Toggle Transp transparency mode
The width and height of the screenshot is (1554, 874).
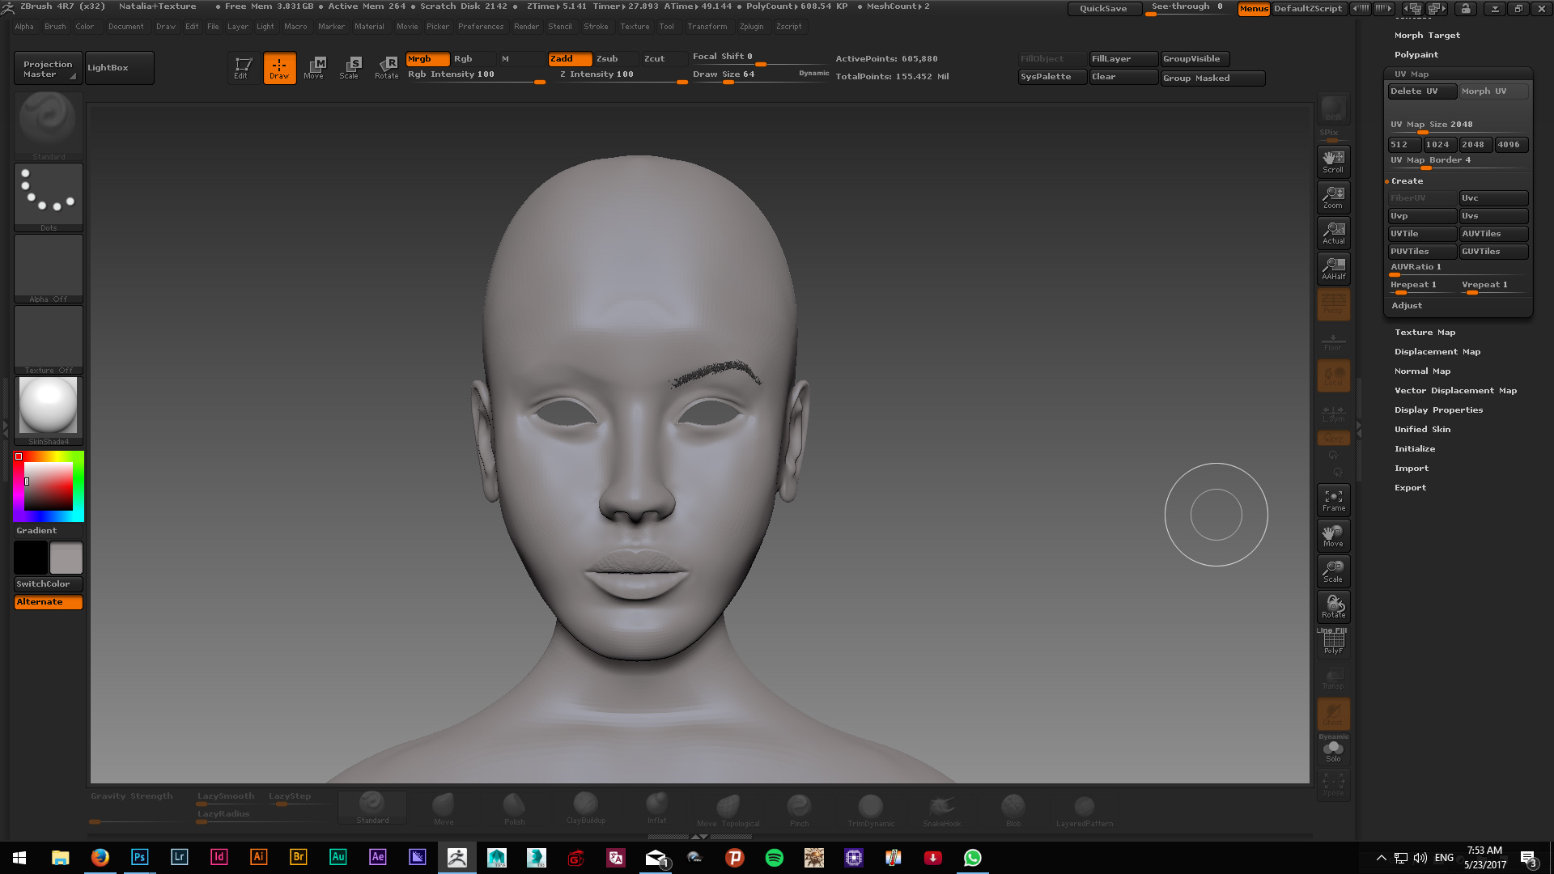1333,678
